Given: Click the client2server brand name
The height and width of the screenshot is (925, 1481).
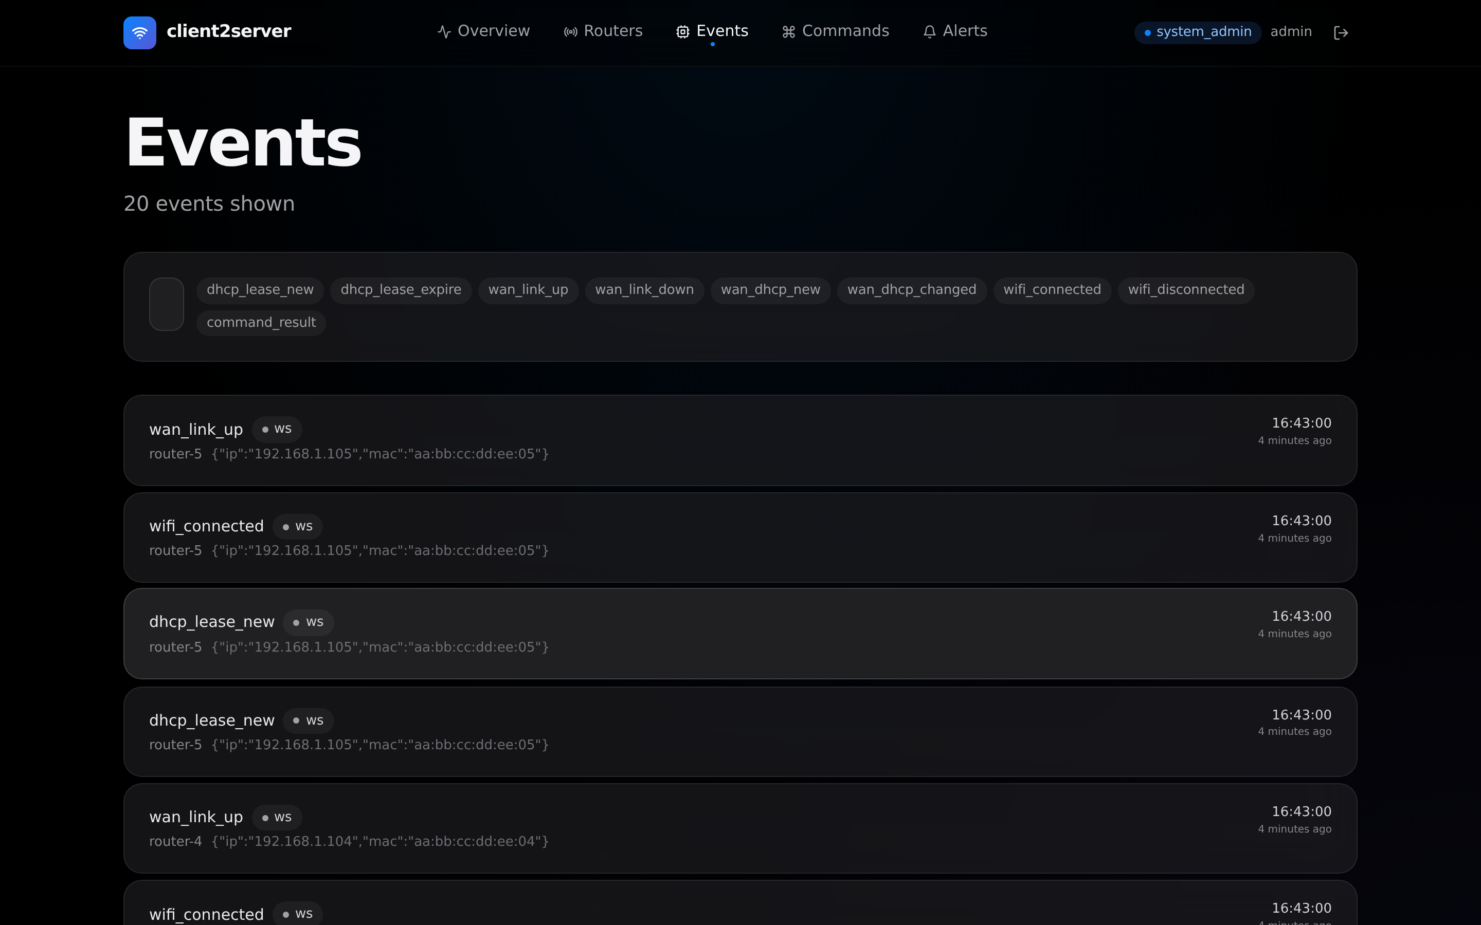Looking at the screenshot, I should [x=229, y=31].
